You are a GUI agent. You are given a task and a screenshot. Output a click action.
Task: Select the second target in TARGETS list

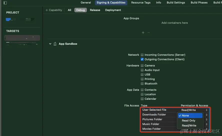[22, 44]
